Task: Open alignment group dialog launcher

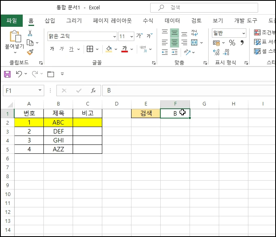Action: pyautogui.click(x=205, y=63)
